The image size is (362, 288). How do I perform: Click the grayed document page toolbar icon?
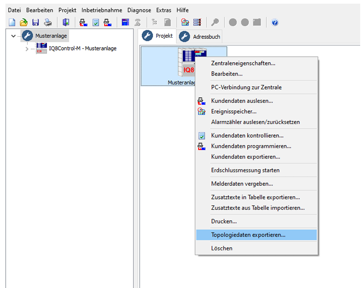pyautogui.click(x=167, y=22)
